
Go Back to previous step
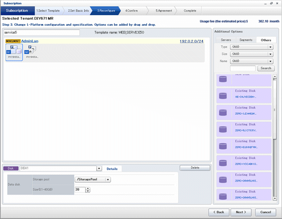tap(219, 212)
